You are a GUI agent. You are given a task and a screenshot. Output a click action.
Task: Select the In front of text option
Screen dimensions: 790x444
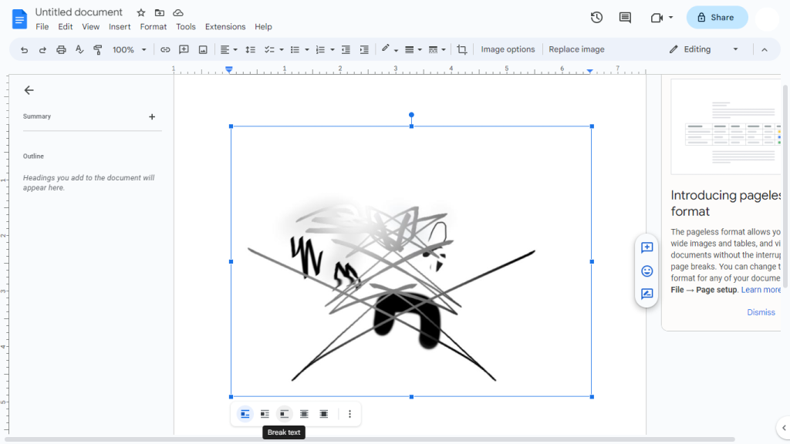coord(324,414)
